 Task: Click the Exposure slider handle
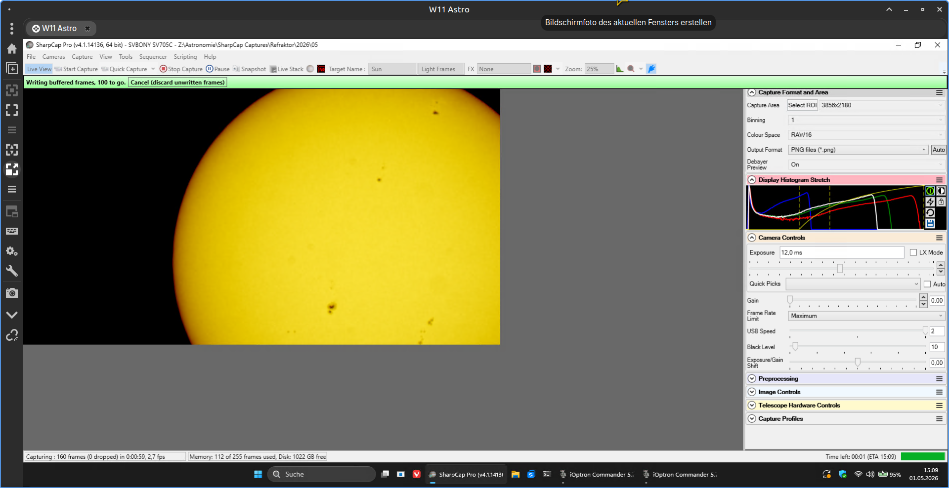[x=840, y=269]
